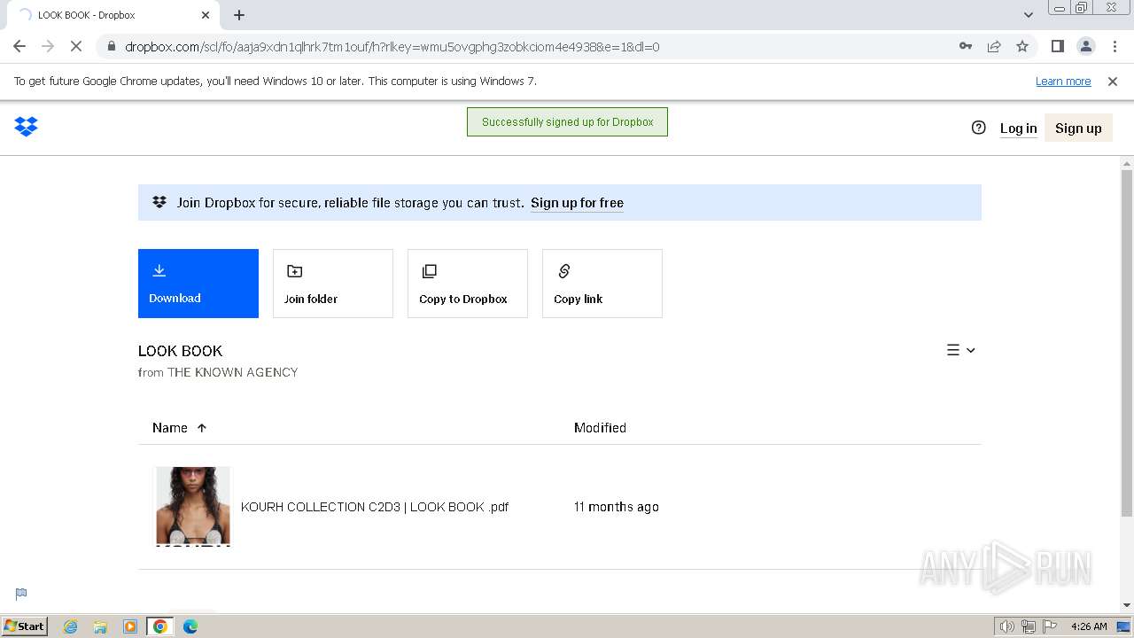Open the Chrome profile icon
Screen dimensions: 1134x638
(x=1085, y=46)
